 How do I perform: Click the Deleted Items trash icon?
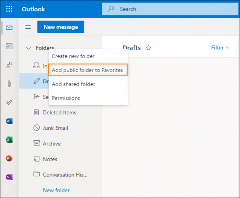(x=37, y=112)
